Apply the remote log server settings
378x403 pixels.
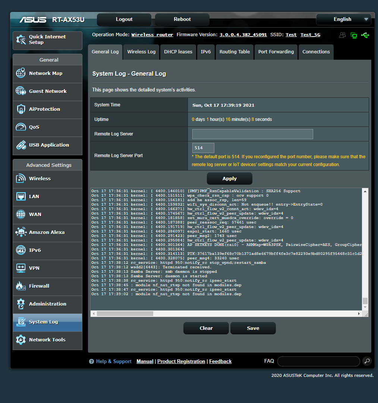point(229,178)
